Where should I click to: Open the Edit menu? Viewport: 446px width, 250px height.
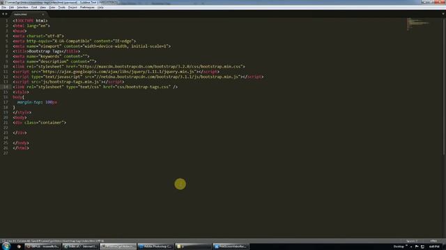11,8
